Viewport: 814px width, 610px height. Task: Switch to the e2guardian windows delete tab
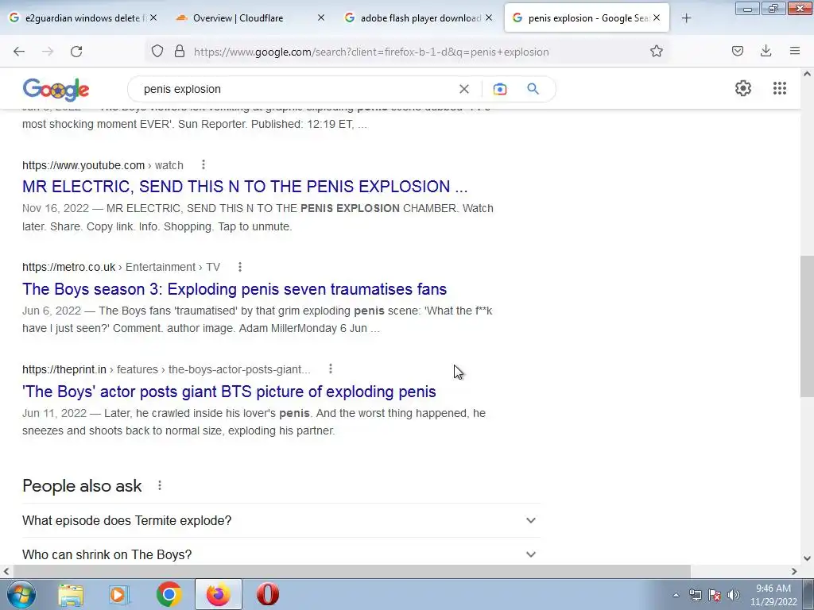point(83,17)
